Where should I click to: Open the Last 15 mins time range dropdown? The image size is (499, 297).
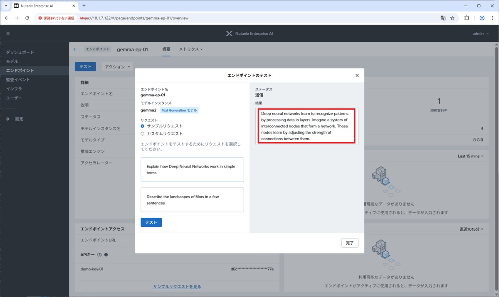pos(471,156)
